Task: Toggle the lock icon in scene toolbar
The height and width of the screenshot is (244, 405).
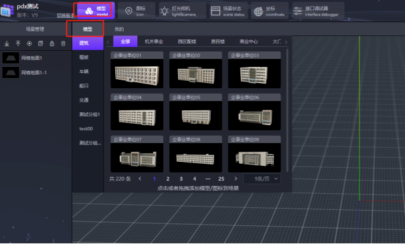Action: coord(52,43)
